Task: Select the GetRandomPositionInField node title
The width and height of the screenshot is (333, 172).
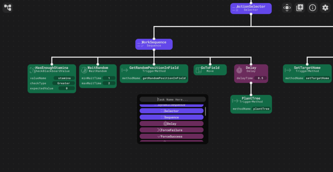Action: coord(154,67)
